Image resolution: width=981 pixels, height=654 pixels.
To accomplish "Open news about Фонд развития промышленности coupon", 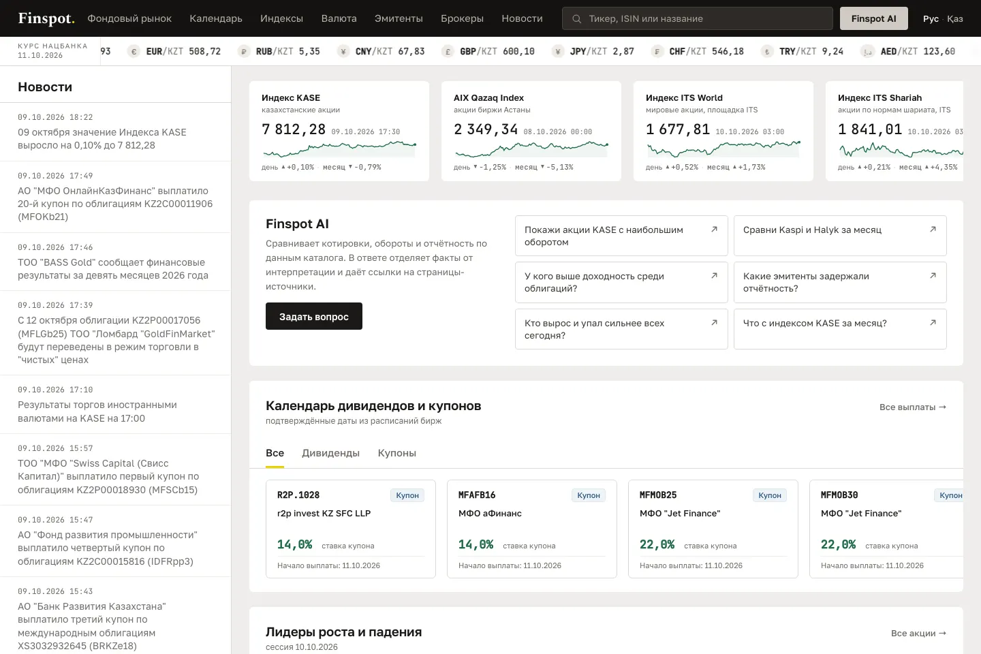I will tap(115, 542).
